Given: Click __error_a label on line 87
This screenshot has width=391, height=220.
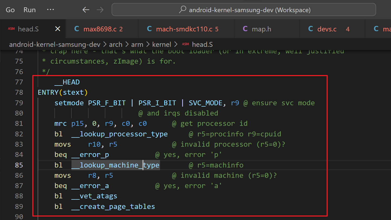Looking at the screenshot, I should click(x=90, y=186).
